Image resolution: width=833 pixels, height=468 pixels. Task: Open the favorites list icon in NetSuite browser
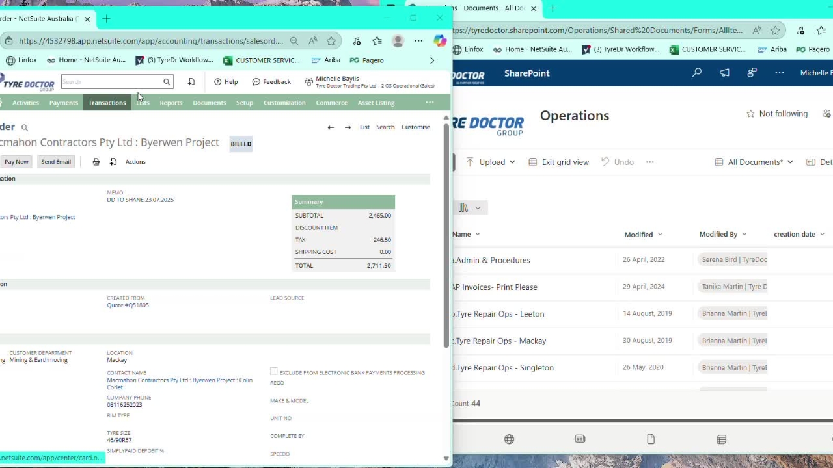click(377, 41)
